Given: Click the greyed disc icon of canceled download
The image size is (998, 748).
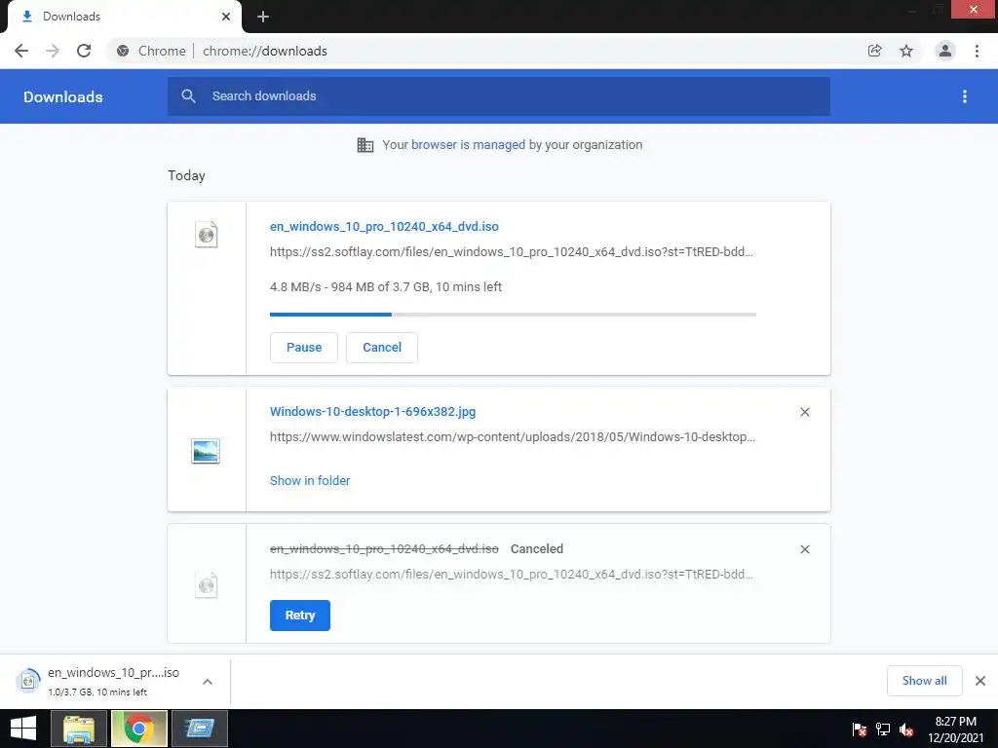Looking at the screenshot, I should pos(207,585).
